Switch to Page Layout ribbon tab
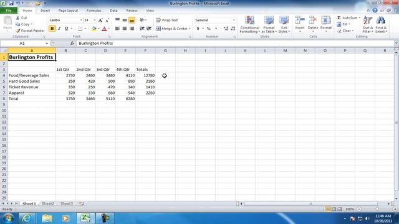The image size is (399, 224). [x=68, y=11]
